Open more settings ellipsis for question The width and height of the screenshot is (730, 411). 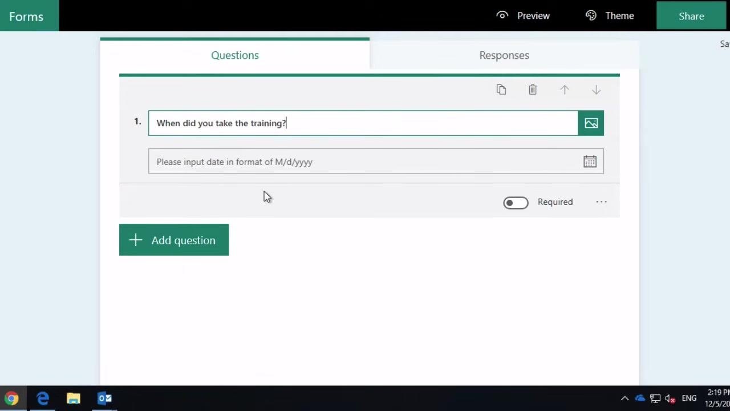(x=601, y=202)
